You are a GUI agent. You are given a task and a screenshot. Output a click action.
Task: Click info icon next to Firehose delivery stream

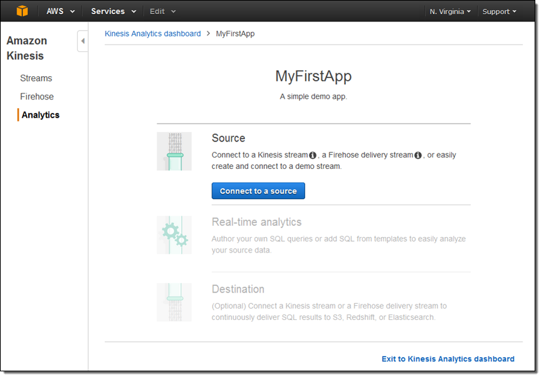(418, 156)
